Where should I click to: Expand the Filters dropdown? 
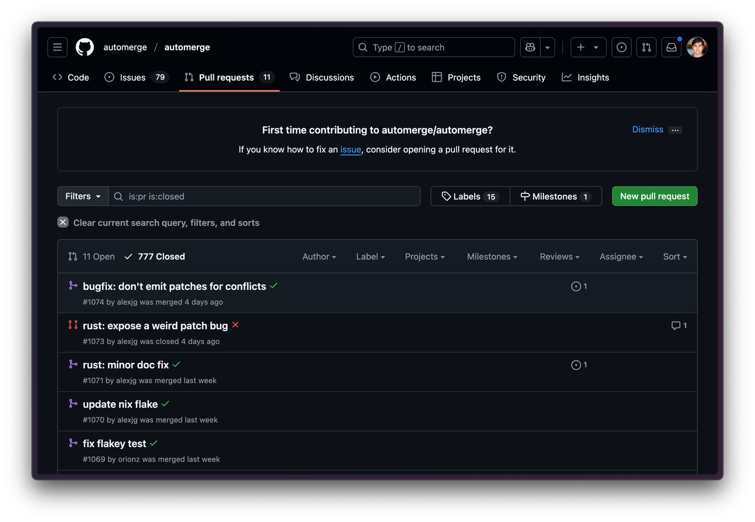tap(83, 197)
